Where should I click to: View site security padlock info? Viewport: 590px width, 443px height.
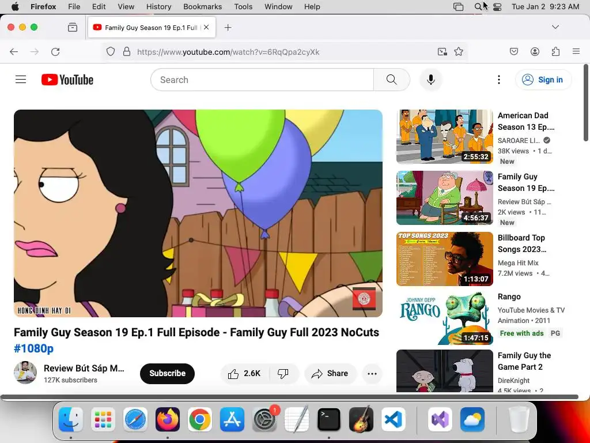127,51
